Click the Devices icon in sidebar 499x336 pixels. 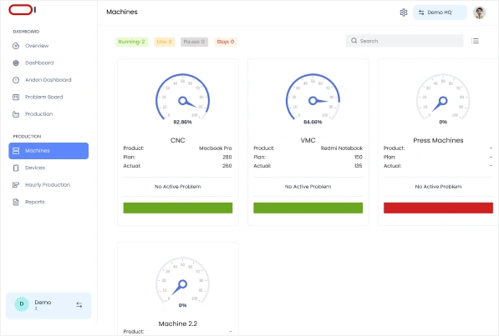coord(16,168)
